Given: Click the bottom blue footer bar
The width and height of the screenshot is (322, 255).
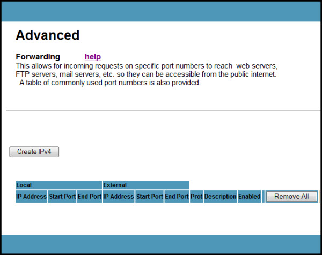Looking at the screenshot, I should pos(161,244).
